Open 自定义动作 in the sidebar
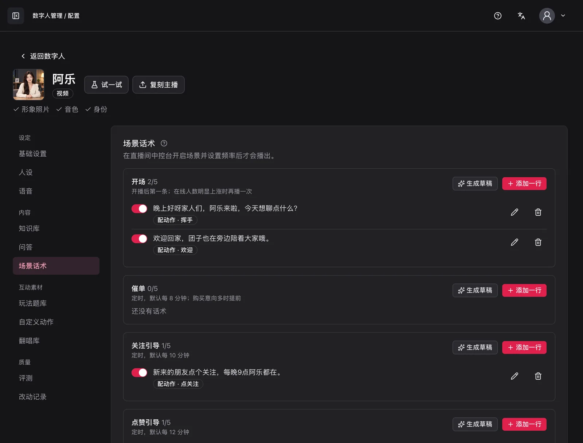The width and height of the screenshot is (583, 443). coord(56,322)
